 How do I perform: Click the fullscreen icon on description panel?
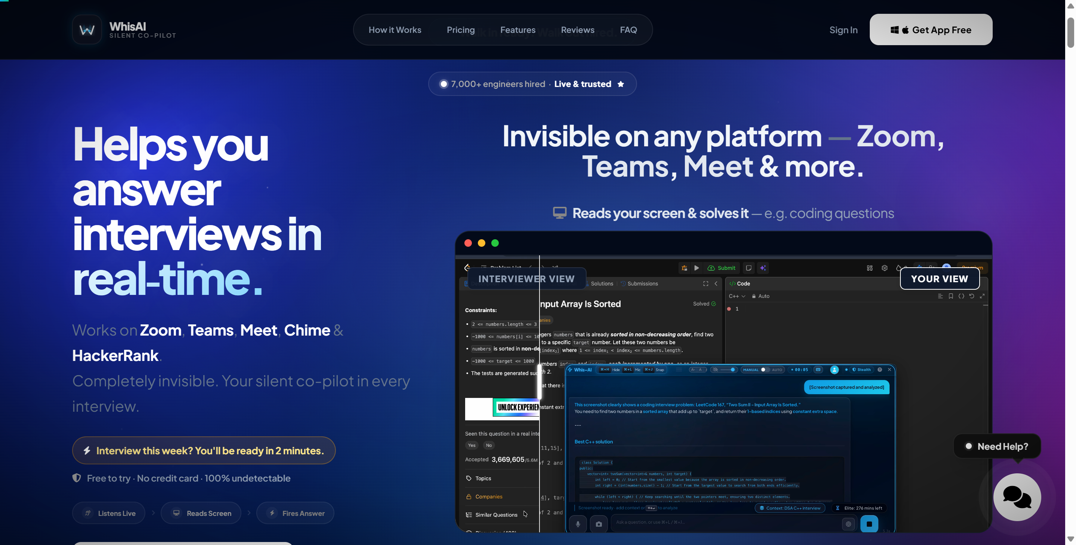705,283
